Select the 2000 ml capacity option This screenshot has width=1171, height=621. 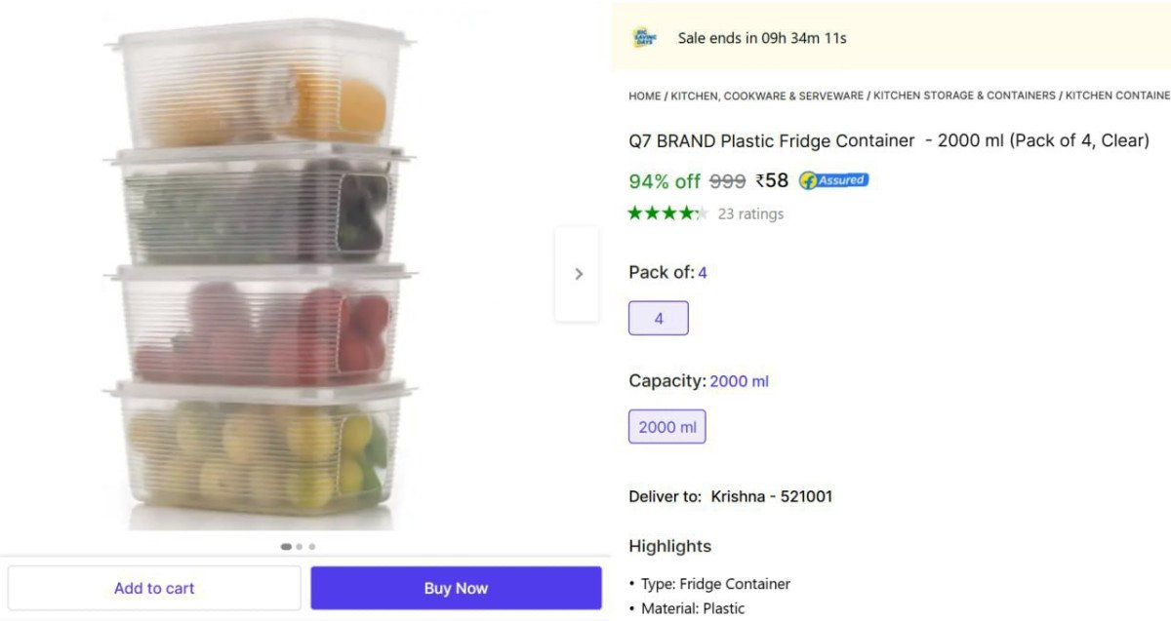(666, 426)
